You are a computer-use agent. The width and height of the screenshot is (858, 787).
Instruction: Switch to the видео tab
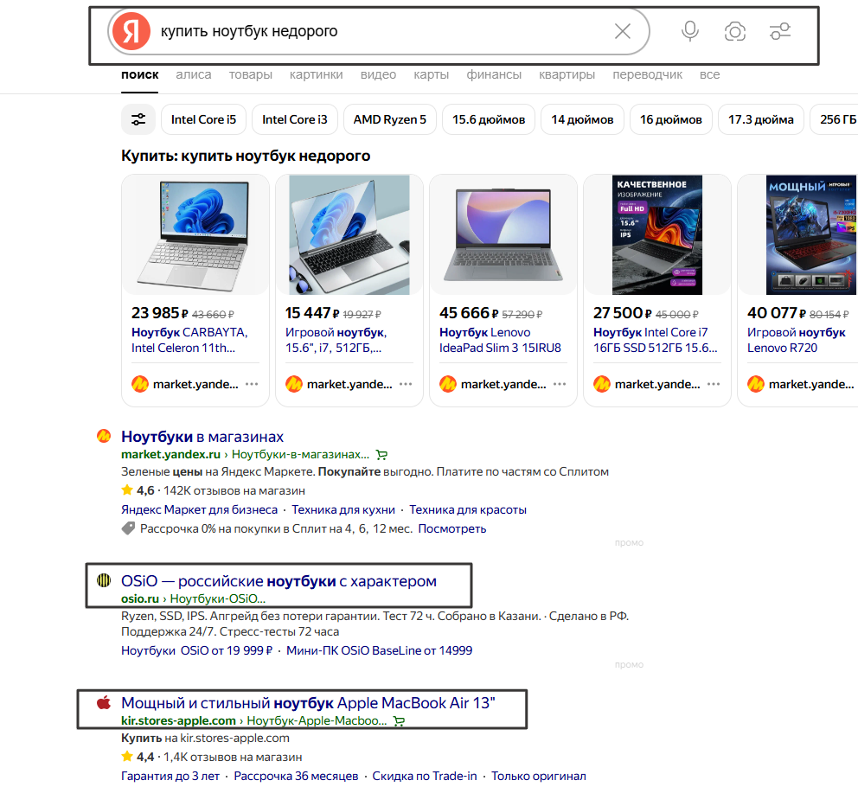point(378,74)
